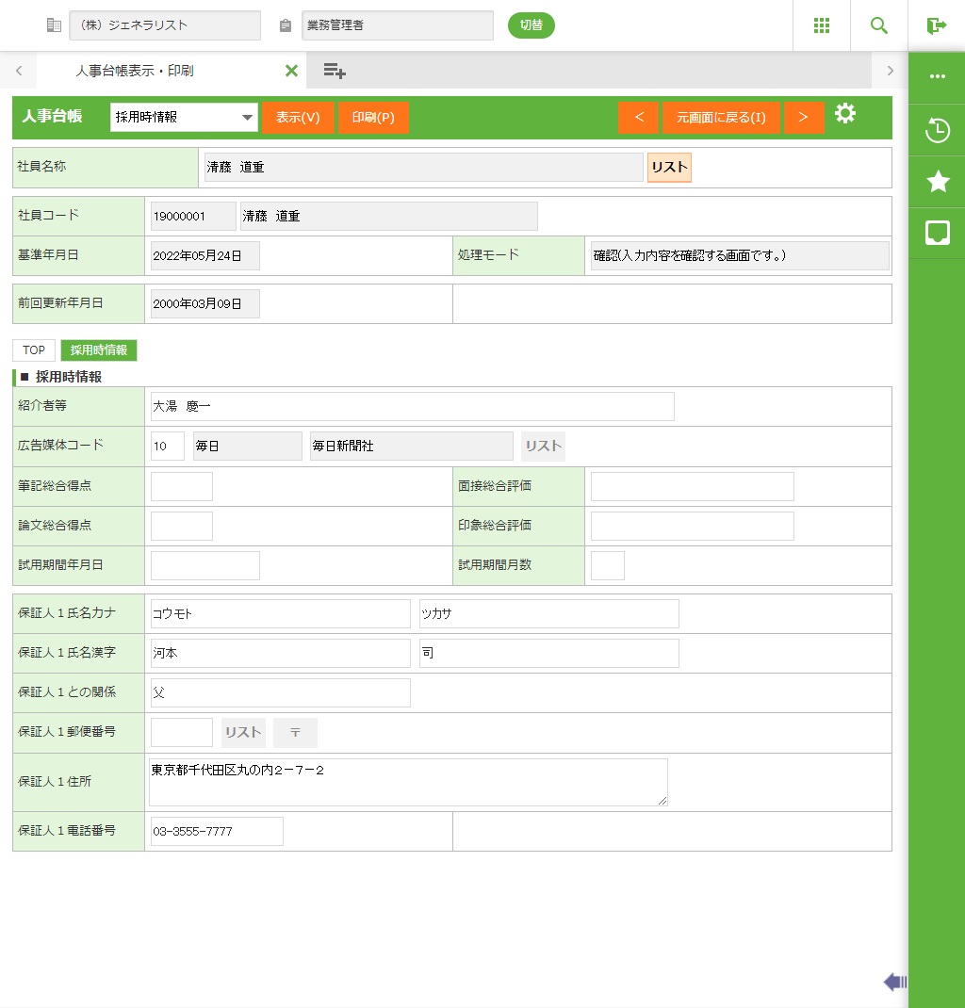Click the 保証人1住所 address textarea
The height and width of the screenshot is (1008, 965).
(x=408, y=782)
